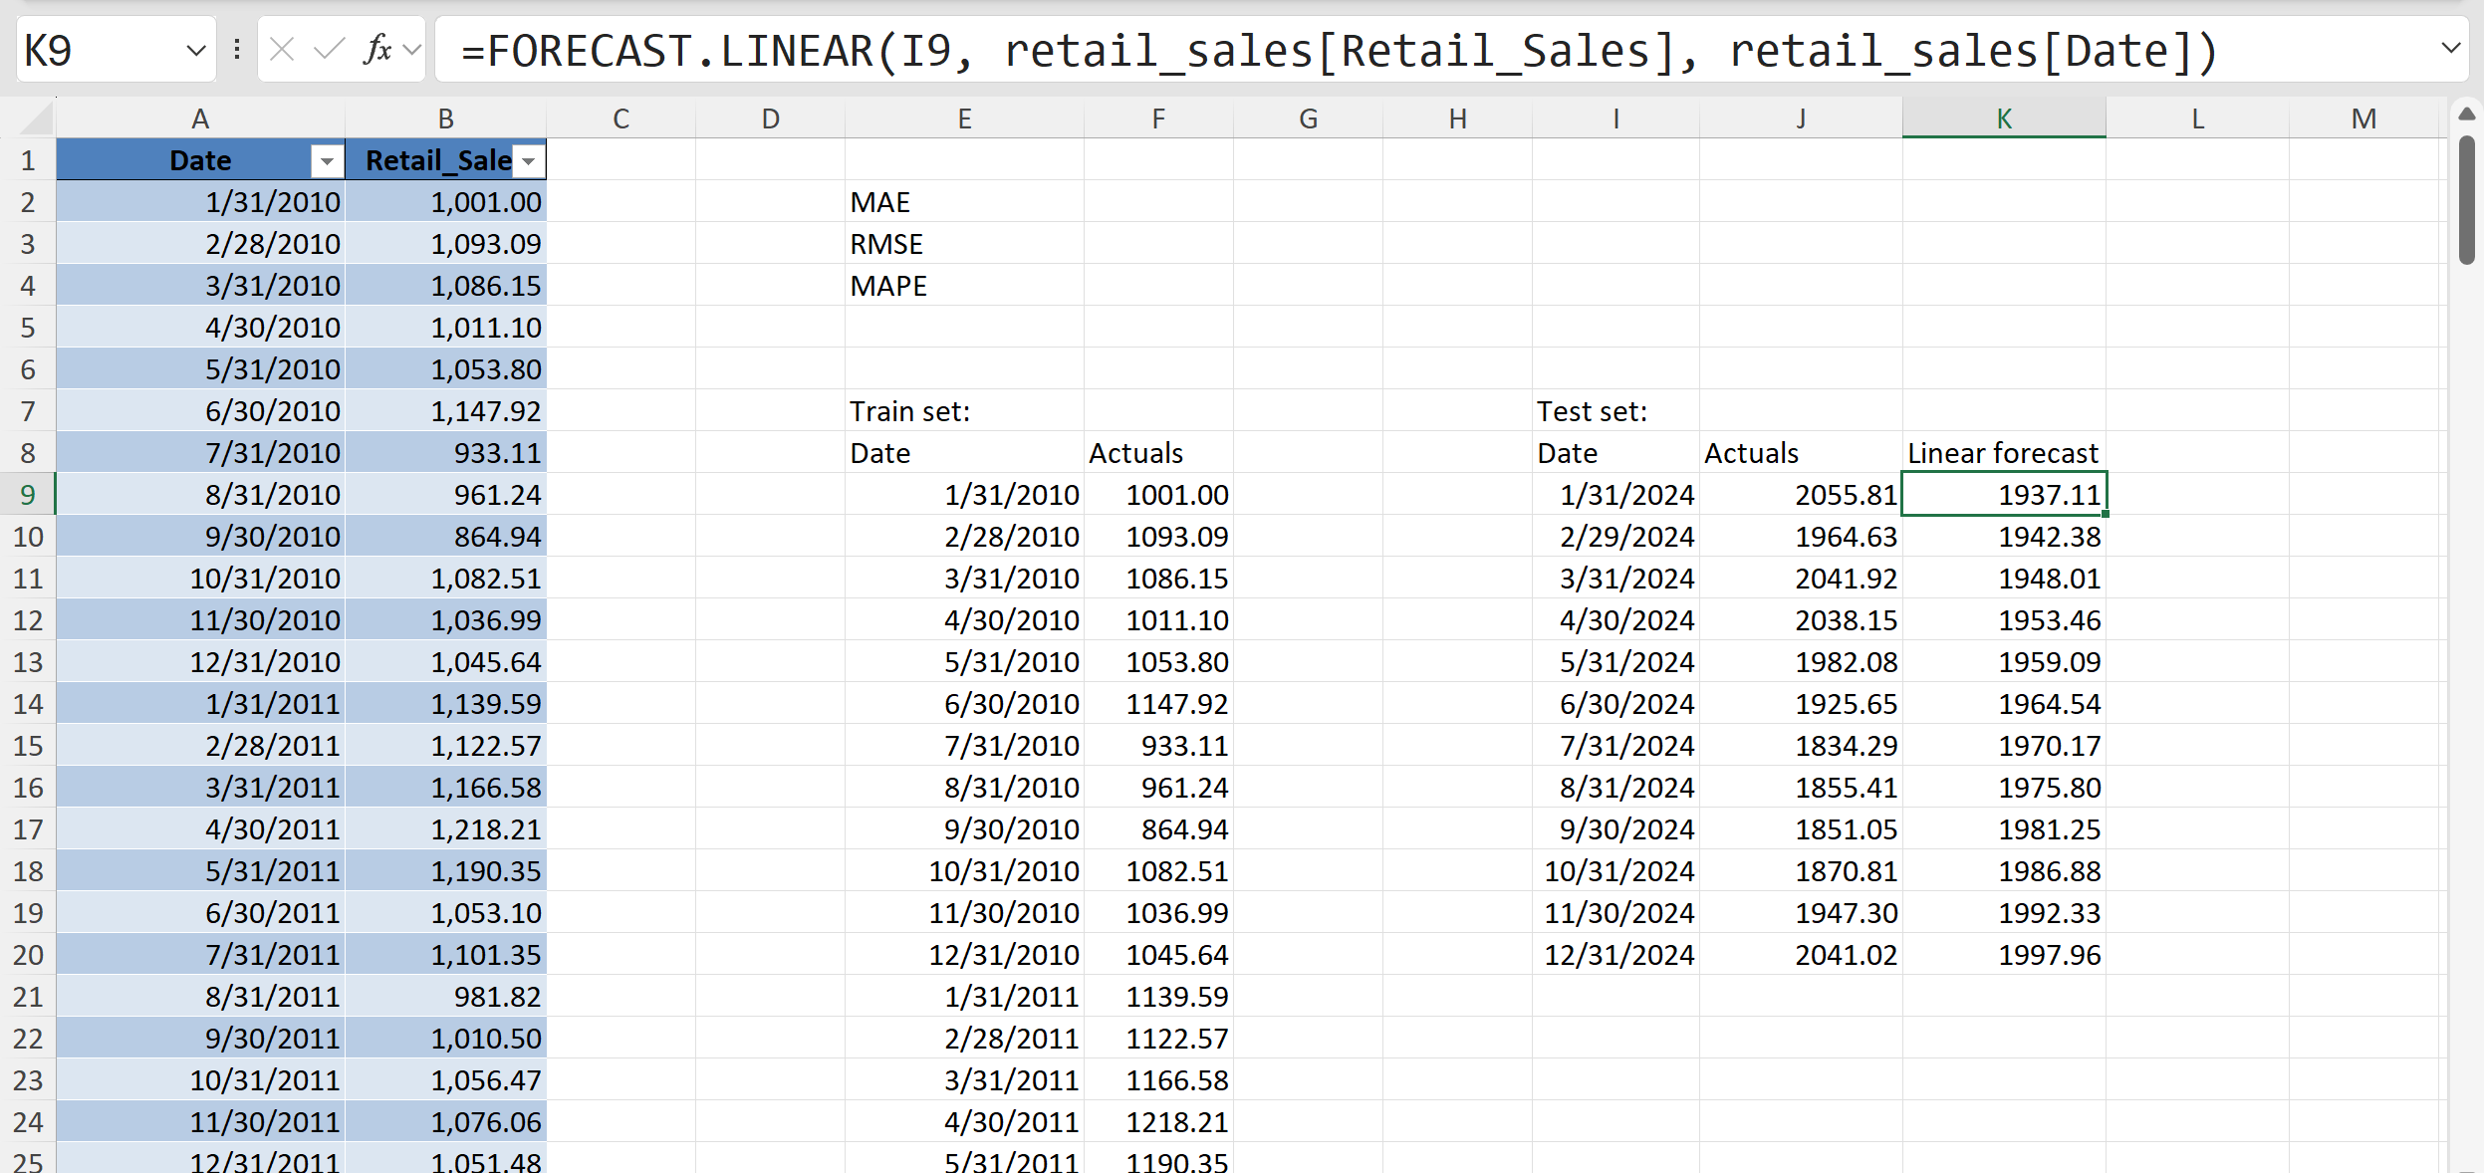2484x1173 pixels.
Task: Click the Select All corner triangle
Action: point(36,119)
